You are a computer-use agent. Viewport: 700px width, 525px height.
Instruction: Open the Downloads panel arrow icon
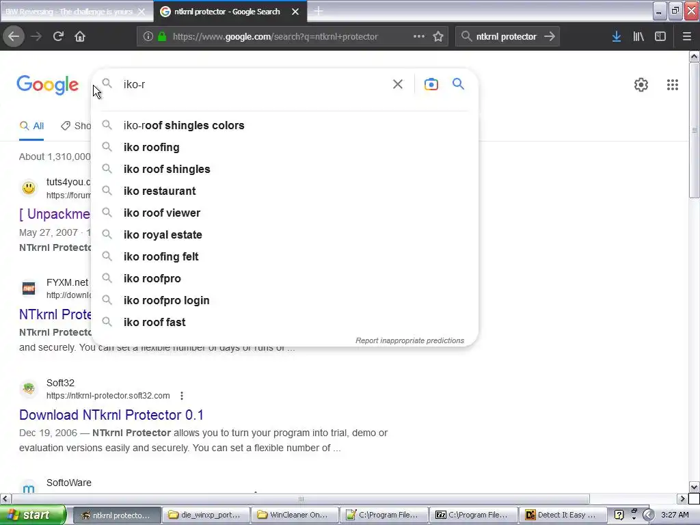617,37
